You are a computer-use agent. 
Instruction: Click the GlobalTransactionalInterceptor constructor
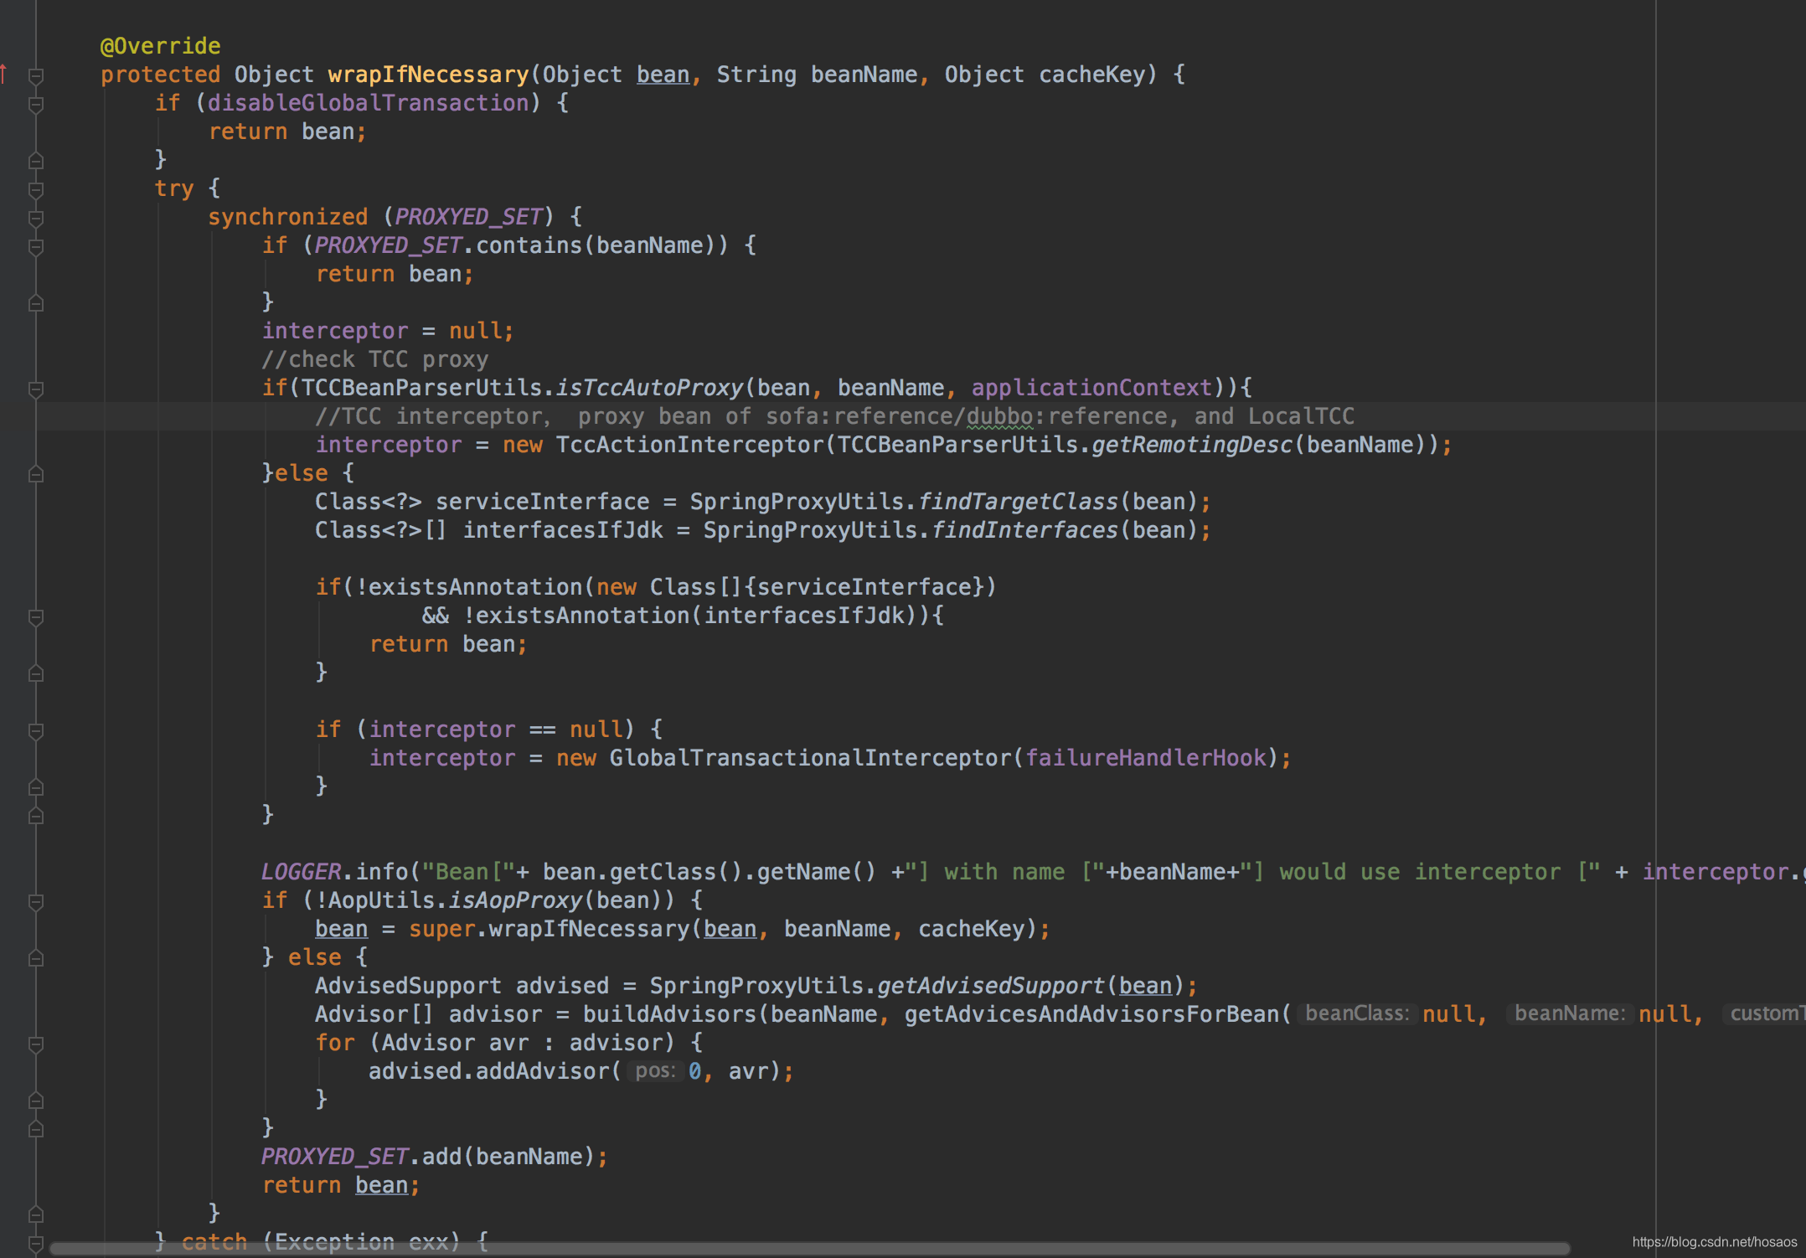[810, 758]
